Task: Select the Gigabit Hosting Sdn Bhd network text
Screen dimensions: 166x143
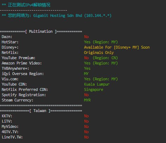Action: click(x=58, y=15)
